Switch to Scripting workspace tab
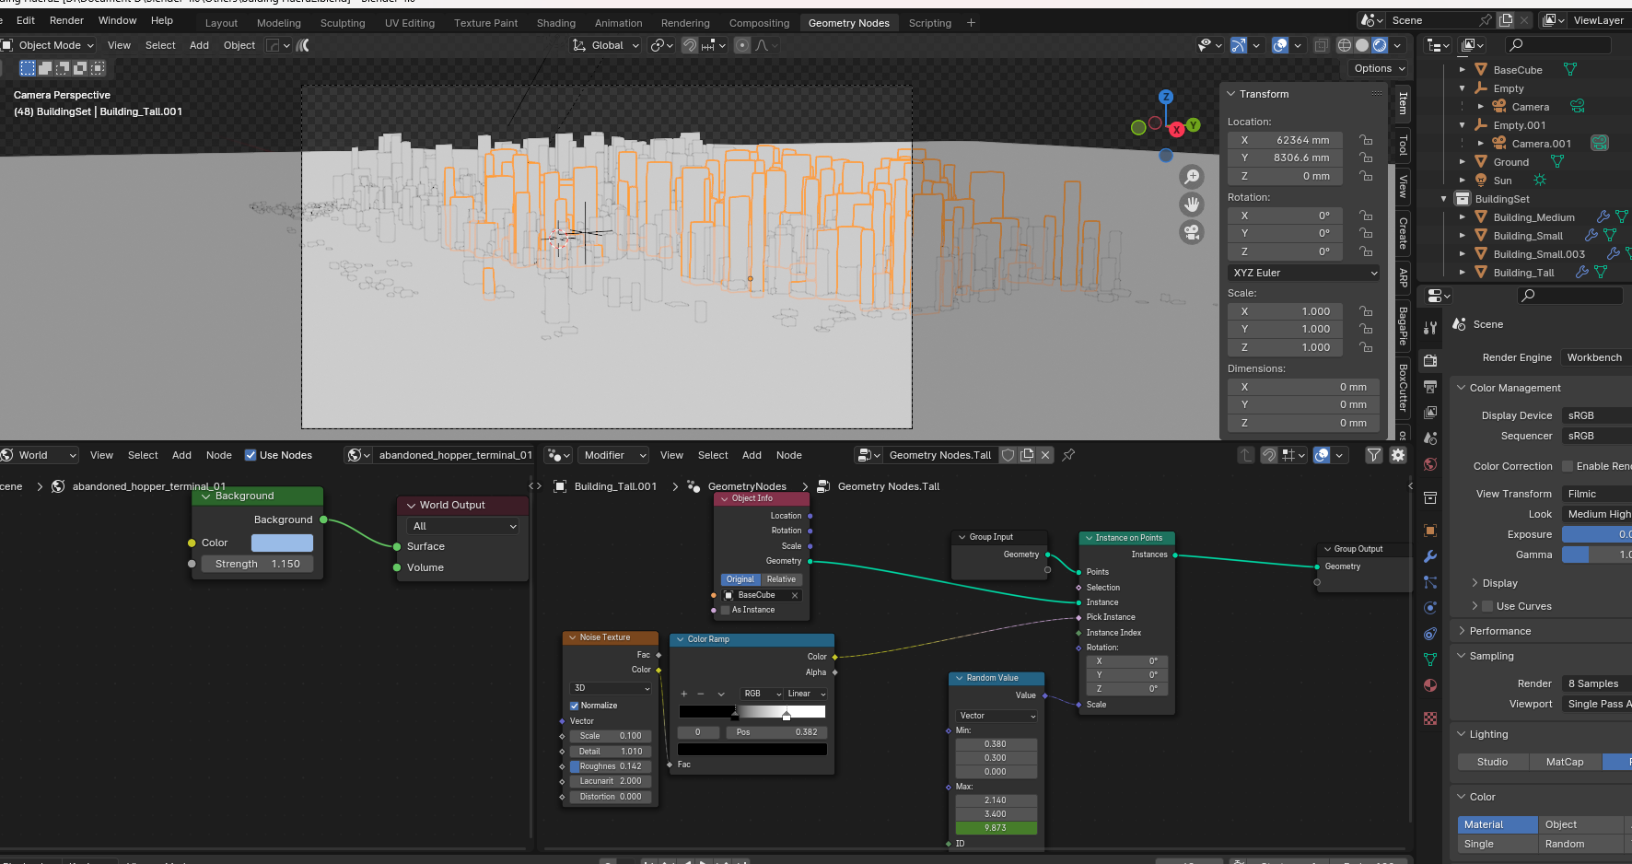 tap(930, 23)
